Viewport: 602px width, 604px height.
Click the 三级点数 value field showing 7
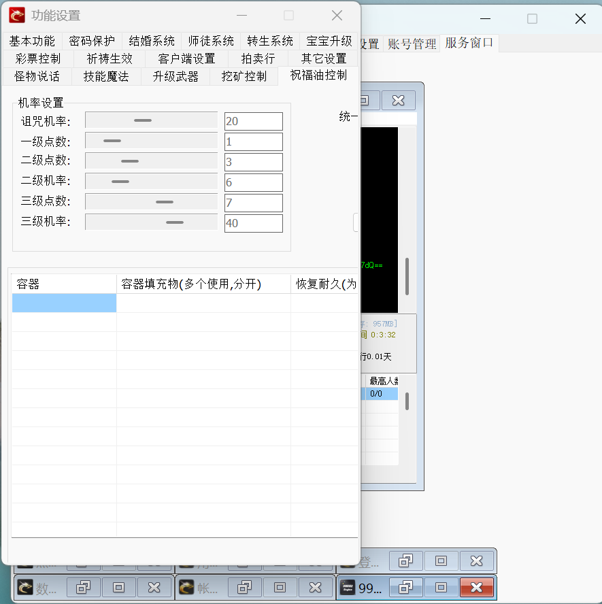(x=254, y=203)
